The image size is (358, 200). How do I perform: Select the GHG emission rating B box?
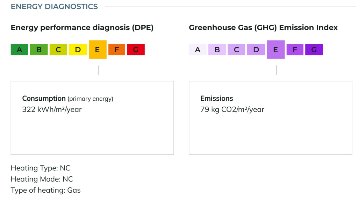tap(217, 49)
